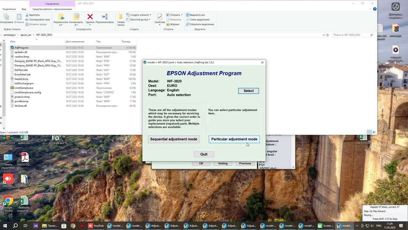
Task: Click Выделить все in the ribbon
Action: pyautogui.click(x=195, y=15)
